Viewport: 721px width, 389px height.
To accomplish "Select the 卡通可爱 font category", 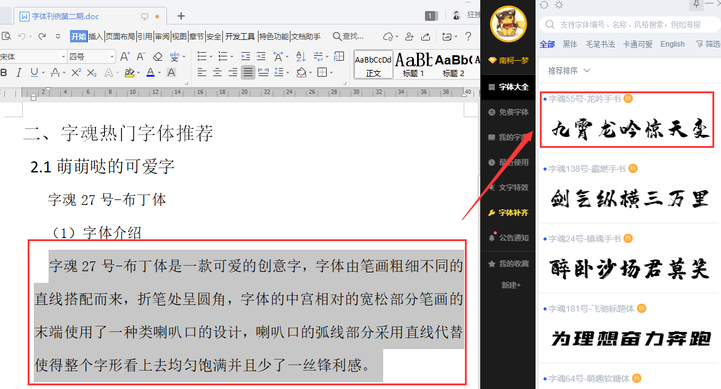I will tap(637, 44).
